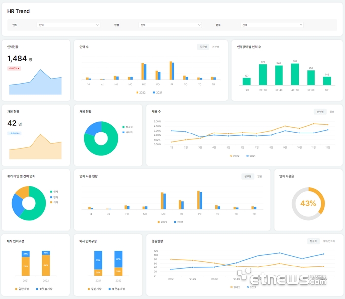Click the red -0.60% change badge
Image resolution: width=345 pixels, height=299 pixels.
14,68
